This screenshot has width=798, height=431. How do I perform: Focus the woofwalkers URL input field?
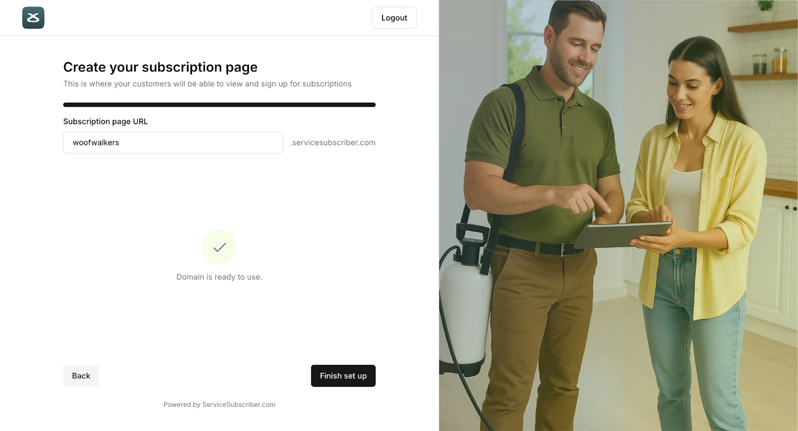(173, 143)
